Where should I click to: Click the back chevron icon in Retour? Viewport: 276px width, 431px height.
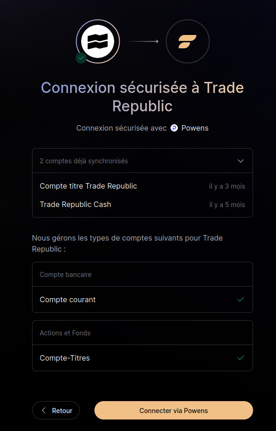[x=44, y=410]
